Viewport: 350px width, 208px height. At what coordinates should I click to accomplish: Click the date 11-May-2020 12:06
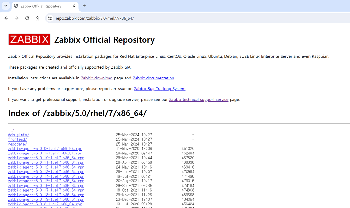tap(134, 148)
